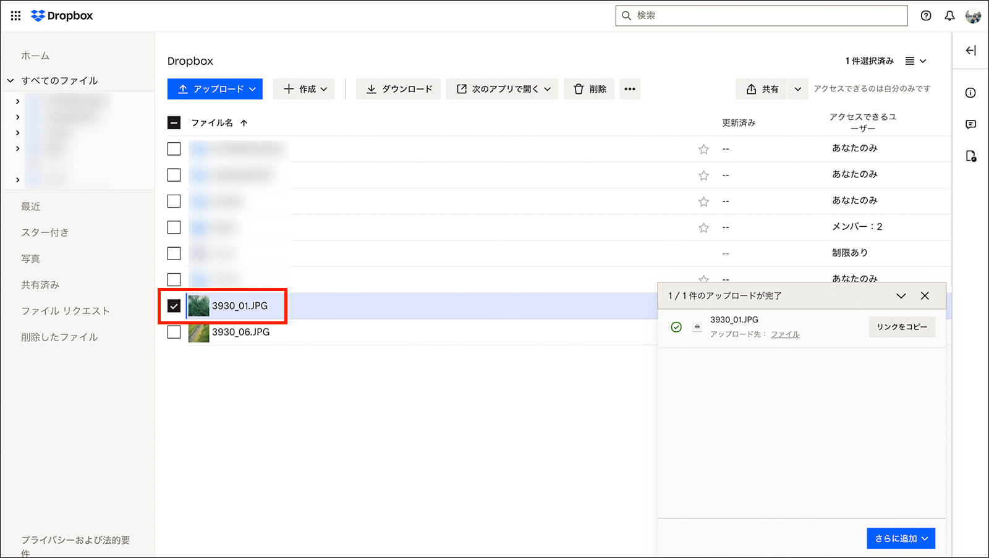
Task: Close the upload complete panel
Action: point(925,296)
